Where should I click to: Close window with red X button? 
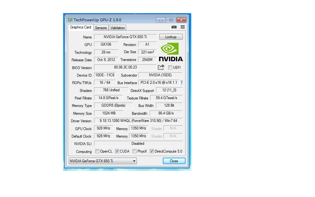point(181,20)
